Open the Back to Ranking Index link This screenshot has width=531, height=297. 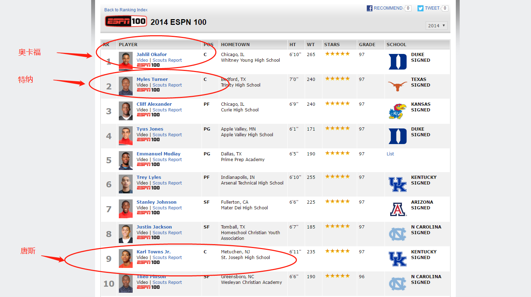[126, 10]
